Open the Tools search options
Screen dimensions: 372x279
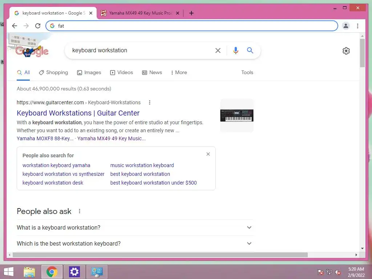[247, 72]
